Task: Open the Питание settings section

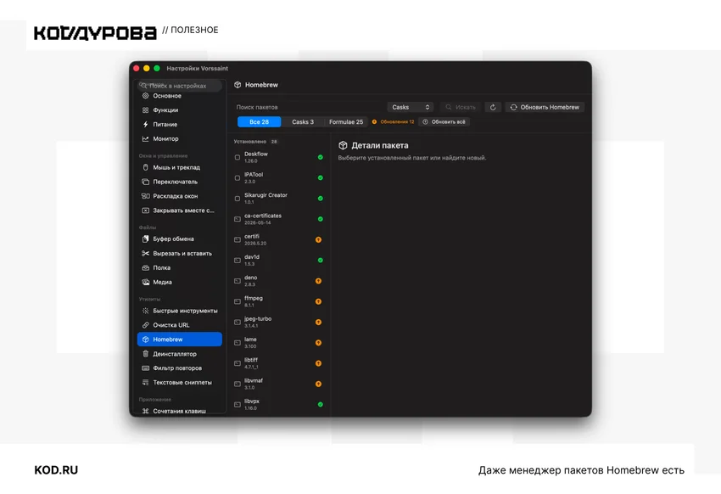Action: click(x=179, y=124)
